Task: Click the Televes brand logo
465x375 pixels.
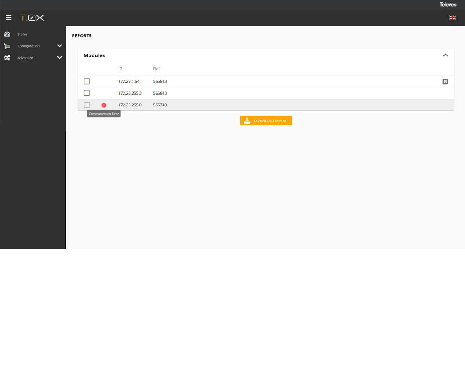Action: (x=448, y=5)
